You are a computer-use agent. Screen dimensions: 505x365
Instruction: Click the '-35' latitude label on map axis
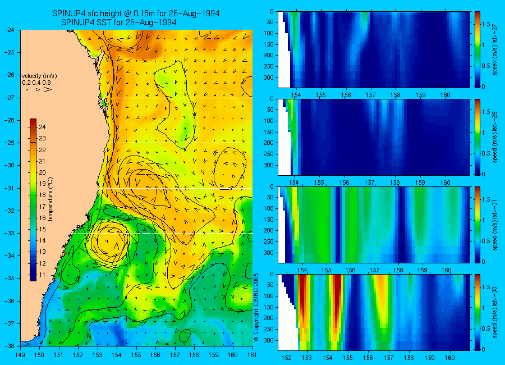click(10, 278)
